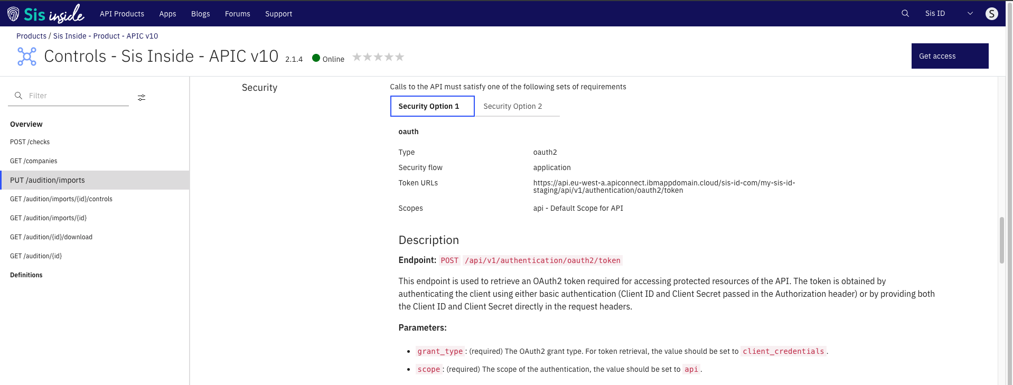1013x385 pixels.
Task: Open Sis Inside - Product - APIC v10 breadcrumb
Action: [x=106, y=36]
